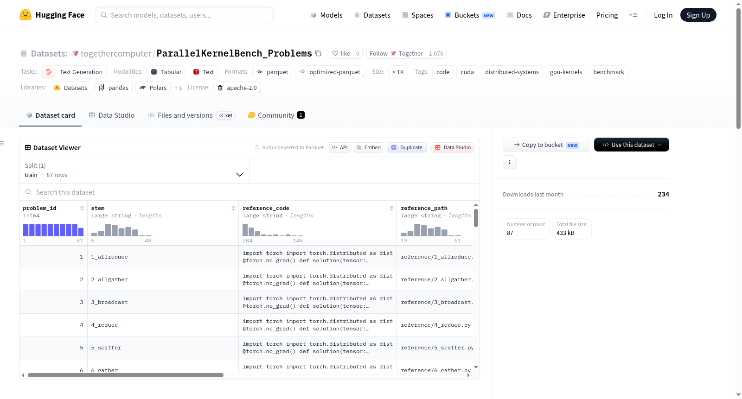This screenshot has width=742, height=399.
Task: Click the reference/4_reduce.py cell
Action: 436,325
